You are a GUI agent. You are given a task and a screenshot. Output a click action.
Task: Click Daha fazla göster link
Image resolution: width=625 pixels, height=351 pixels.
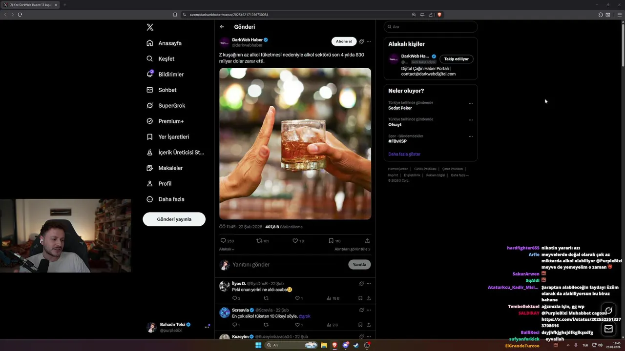click(x=404, y=154)
